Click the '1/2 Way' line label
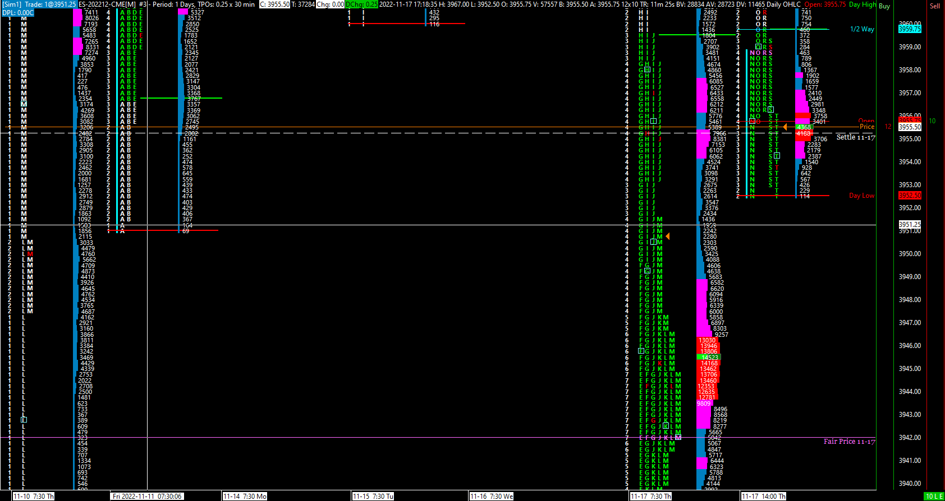Screen dimensions: 945x501 862,29
